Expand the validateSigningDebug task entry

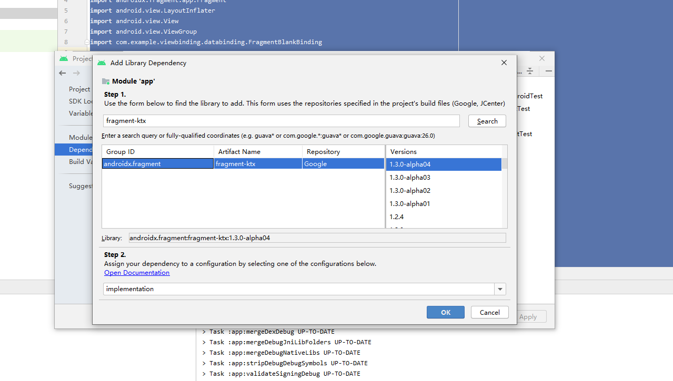pos(204,374)
